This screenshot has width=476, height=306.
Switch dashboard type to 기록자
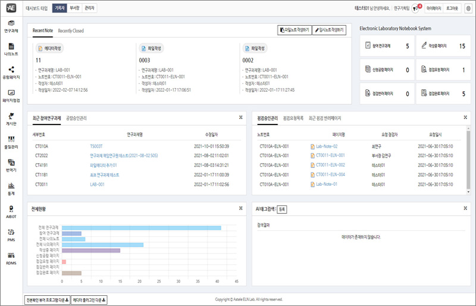[x=59, y=8]
